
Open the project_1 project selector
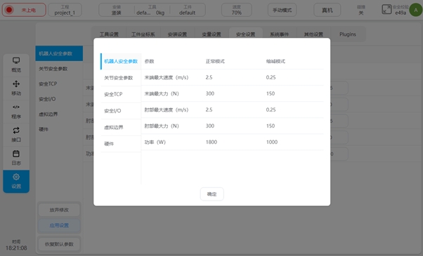(x=65, y=10)
